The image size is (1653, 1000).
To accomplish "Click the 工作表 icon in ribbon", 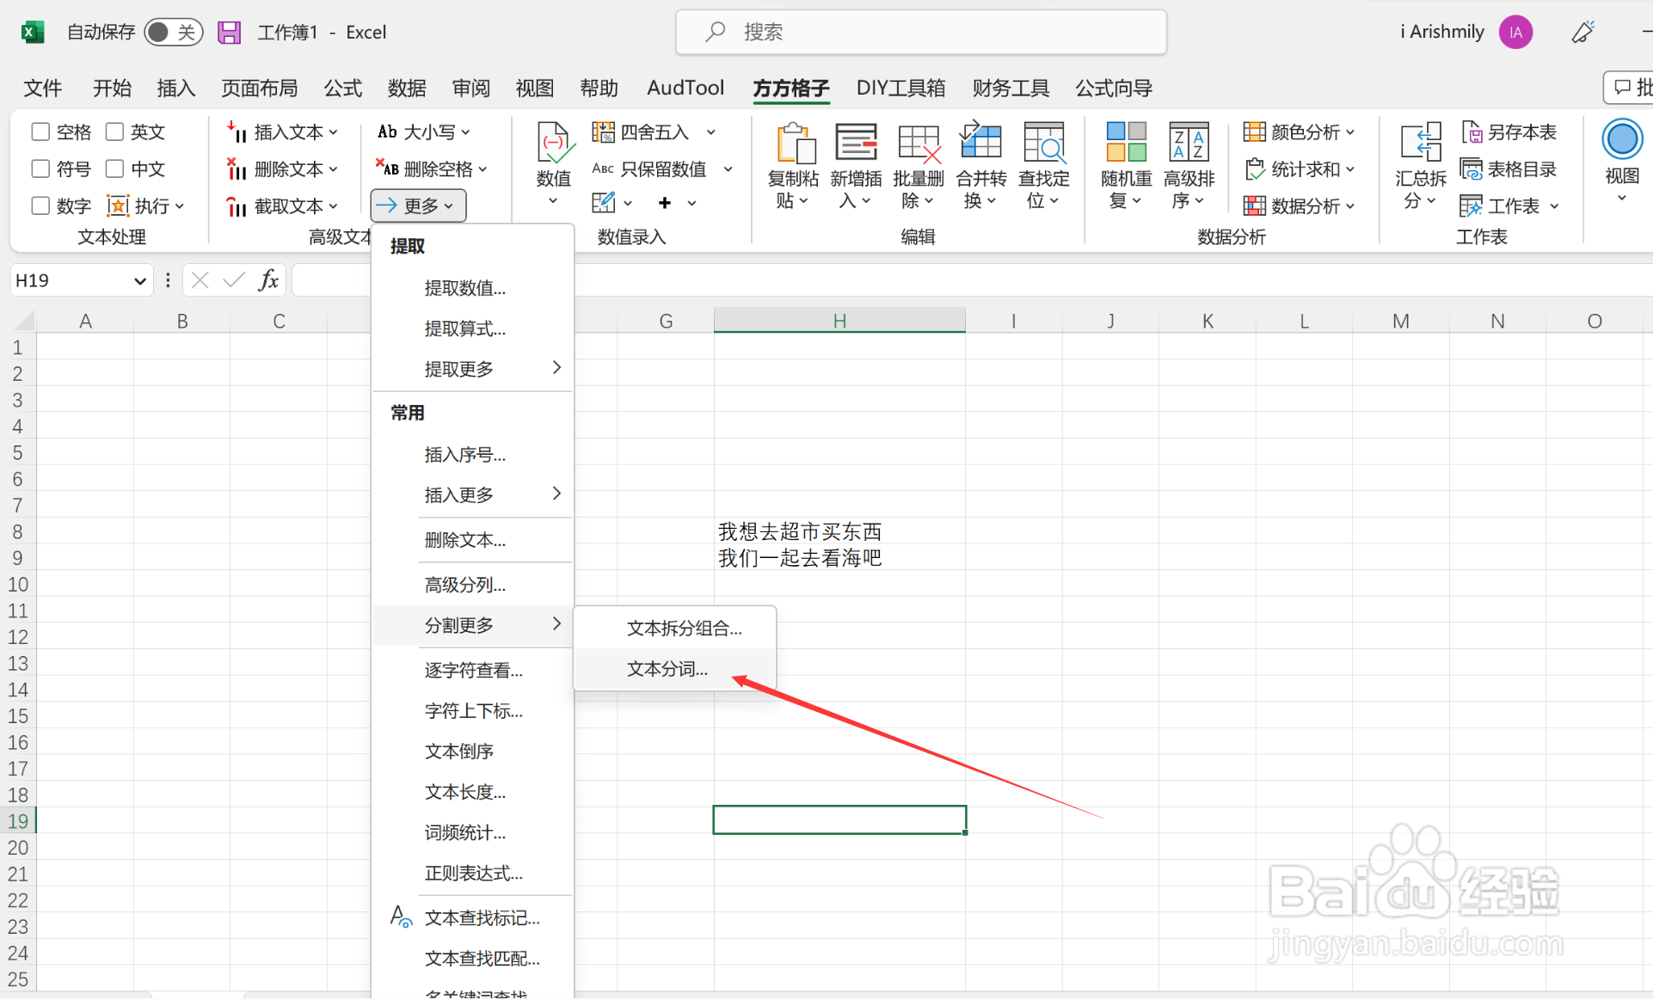I will point(1472,206).
